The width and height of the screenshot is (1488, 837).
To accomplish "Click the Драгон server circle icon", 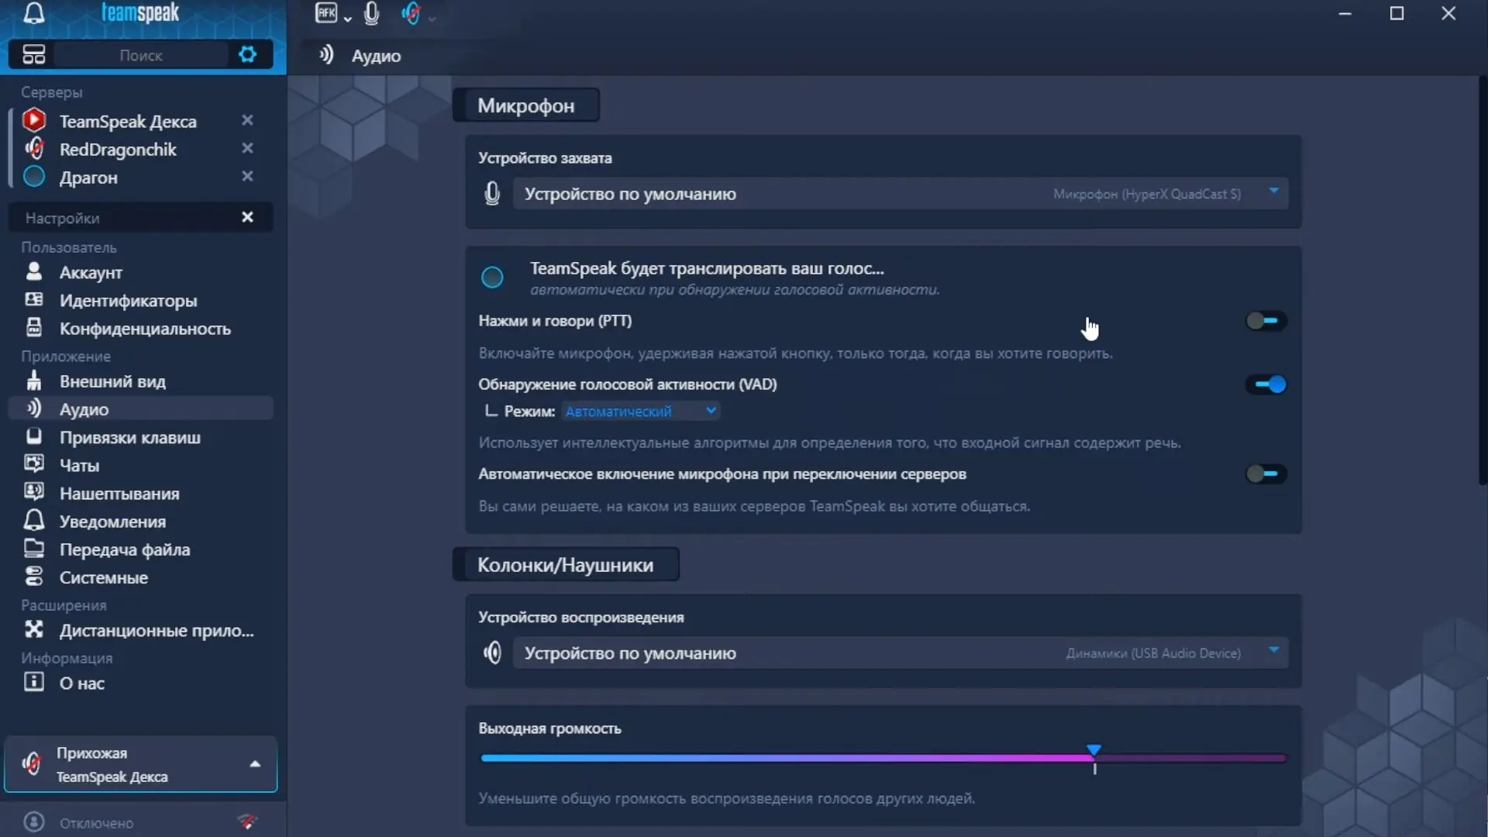I will coord(34,177).
